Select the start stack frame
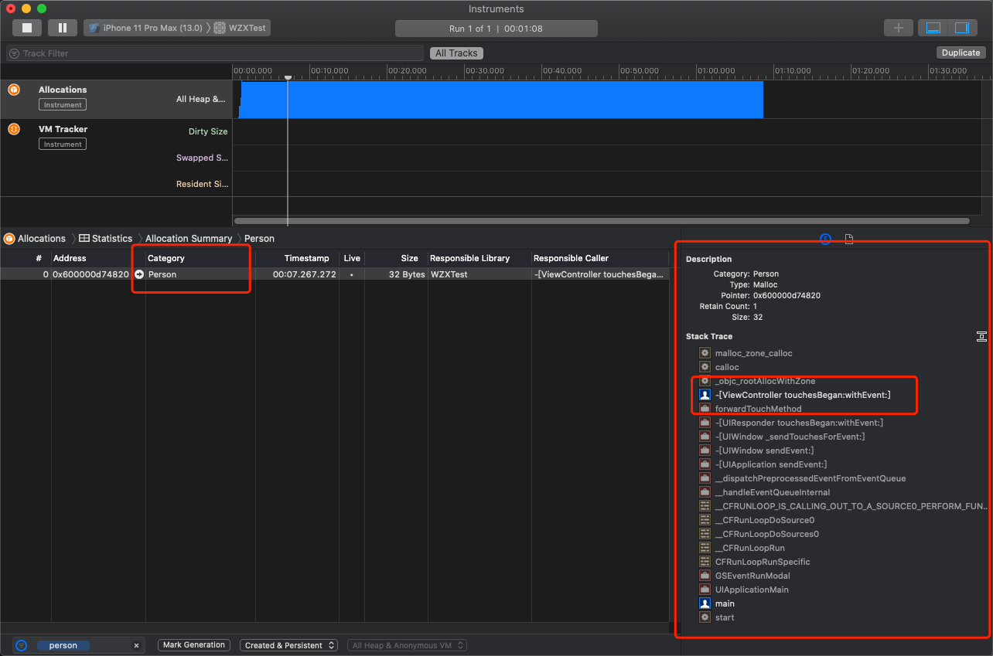This screenshot has width=993, height=656. pos(725,617)
